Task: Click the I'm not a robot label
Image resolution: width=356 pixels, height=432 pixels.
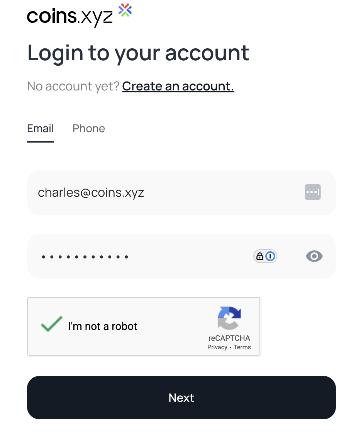Action: (102, 327)
